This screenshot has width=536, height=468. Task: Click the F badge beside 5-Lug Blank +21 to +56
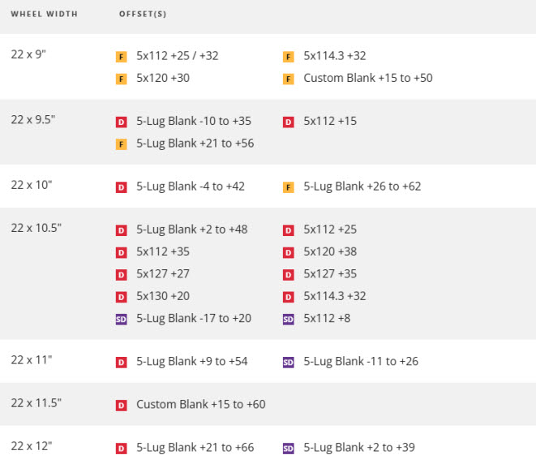point(122,144)
